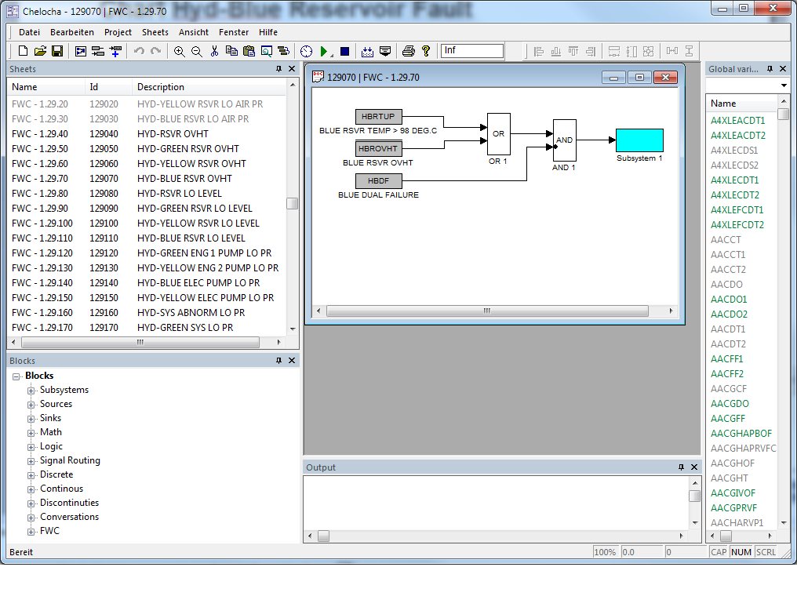Print with the printer icon

click(409, 51)
